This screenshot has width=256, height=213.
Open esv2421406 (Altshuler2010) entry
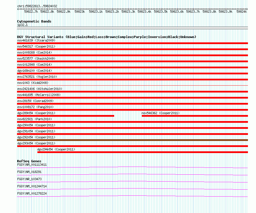[40, 89]
